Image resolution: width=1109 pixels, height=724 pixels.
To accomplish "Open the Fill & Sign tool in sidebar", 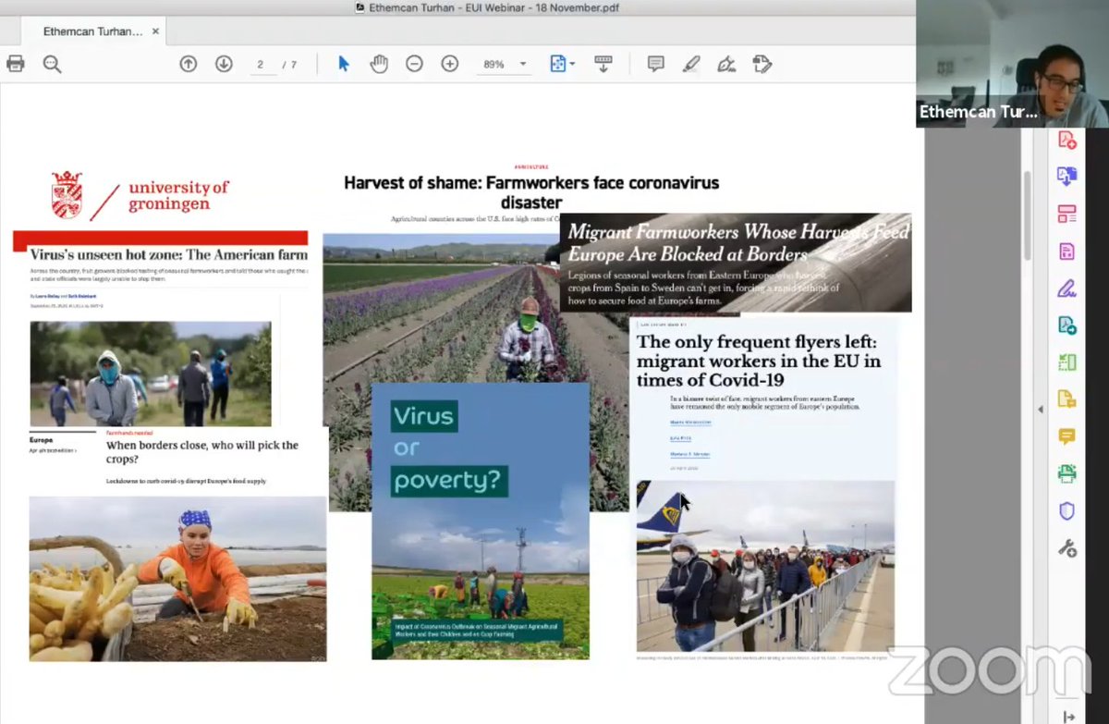I will click(1066, 288).
